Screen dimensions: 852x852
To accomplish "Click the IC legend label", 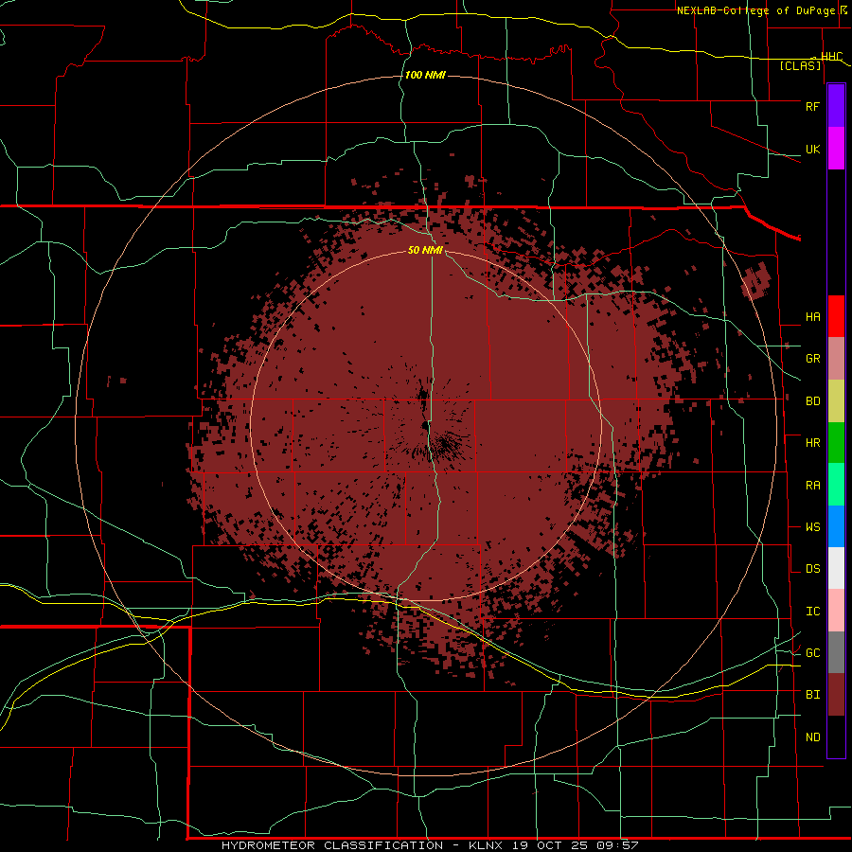I will [812, 612].
